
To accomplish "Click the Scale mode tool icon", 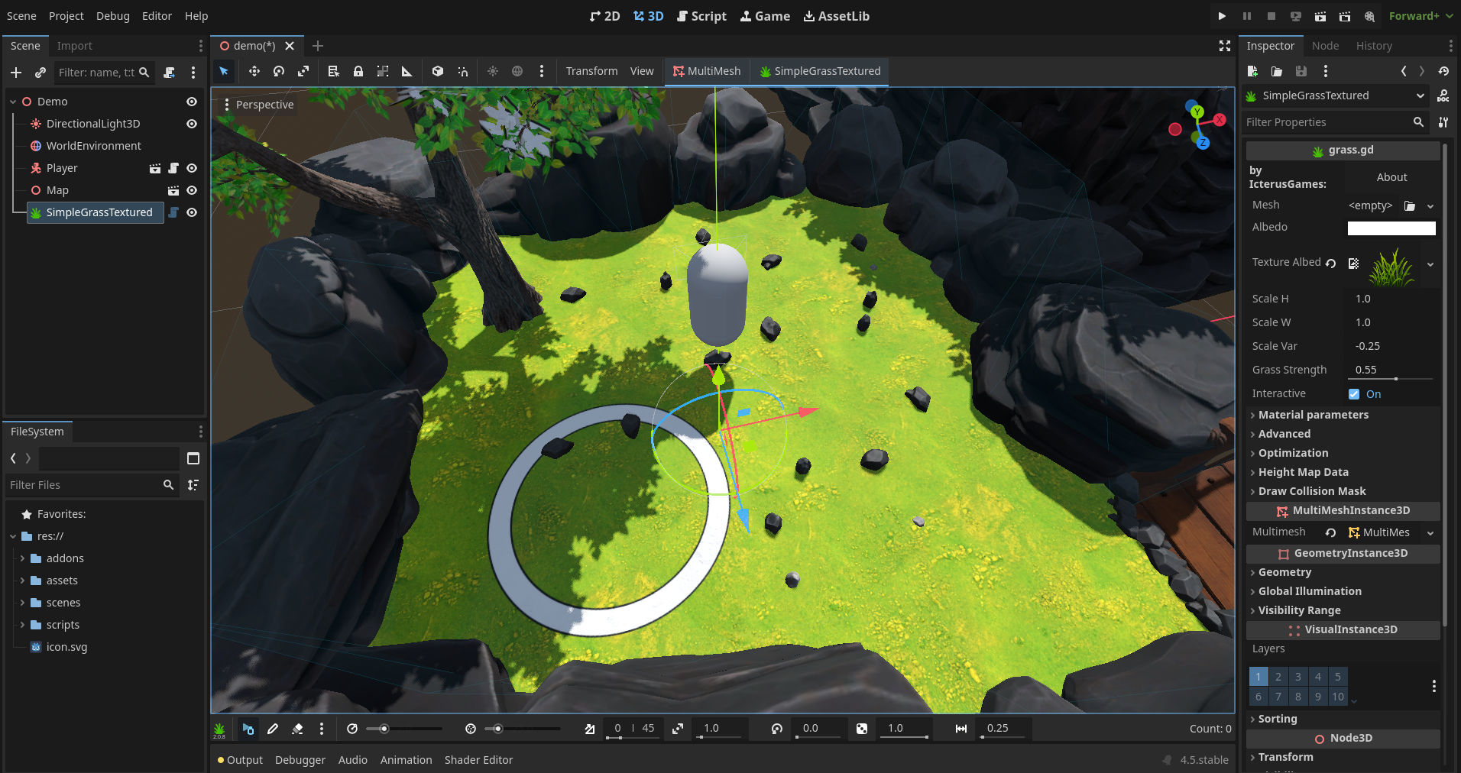I will [303, 71].
